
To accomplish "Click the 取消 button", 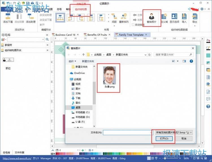I will 184,139.
